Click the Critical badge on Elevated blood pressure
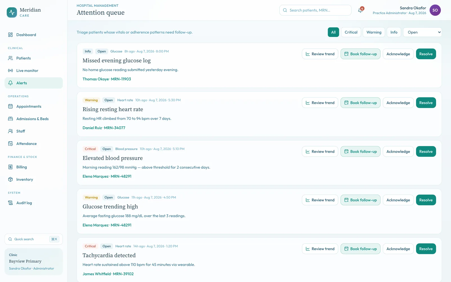 (x=90, y=149)
